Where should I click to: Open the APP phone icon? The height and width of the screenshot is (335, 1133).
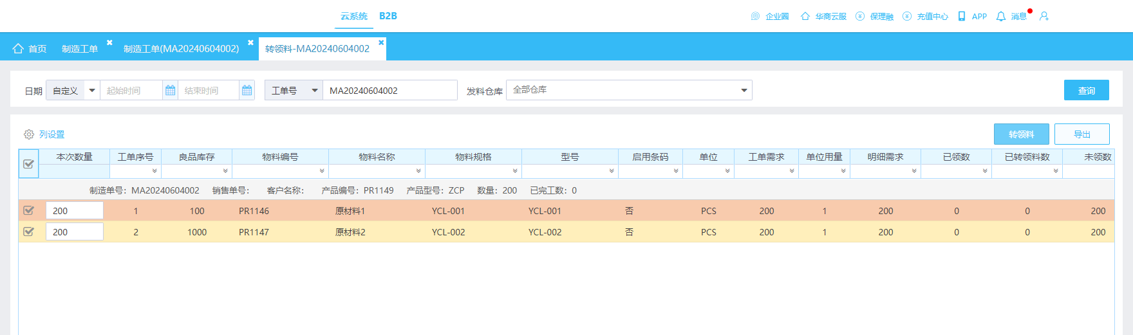point(962,16)
